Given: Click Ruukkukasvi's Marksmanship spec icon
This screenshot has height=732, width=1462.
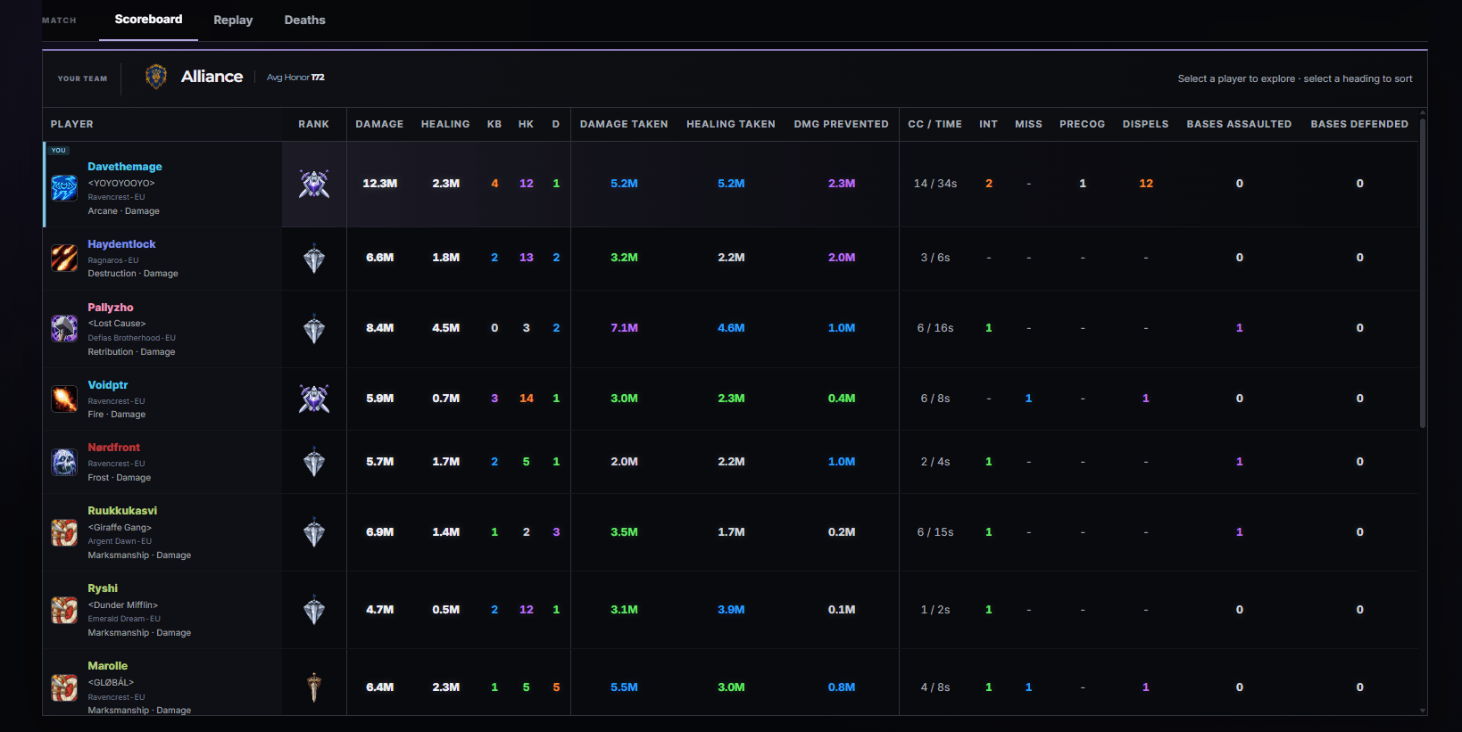Looking at the screenshot, I should (x=64, y=532).
